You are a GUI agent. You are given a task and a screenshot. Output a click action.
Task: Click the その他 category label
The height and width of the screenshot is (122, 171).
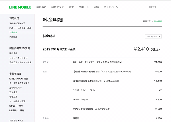(x=46, y=118)
